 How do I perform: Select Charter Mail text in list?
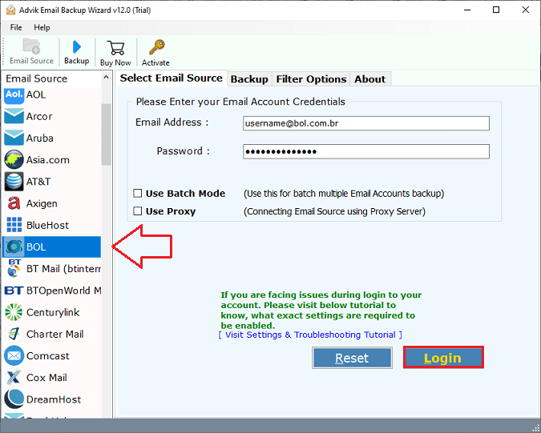tap(55, 334)
